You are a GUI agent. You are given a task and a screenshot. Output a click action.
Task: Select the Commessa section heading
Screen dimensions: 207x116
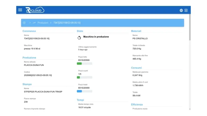(29, 31)
